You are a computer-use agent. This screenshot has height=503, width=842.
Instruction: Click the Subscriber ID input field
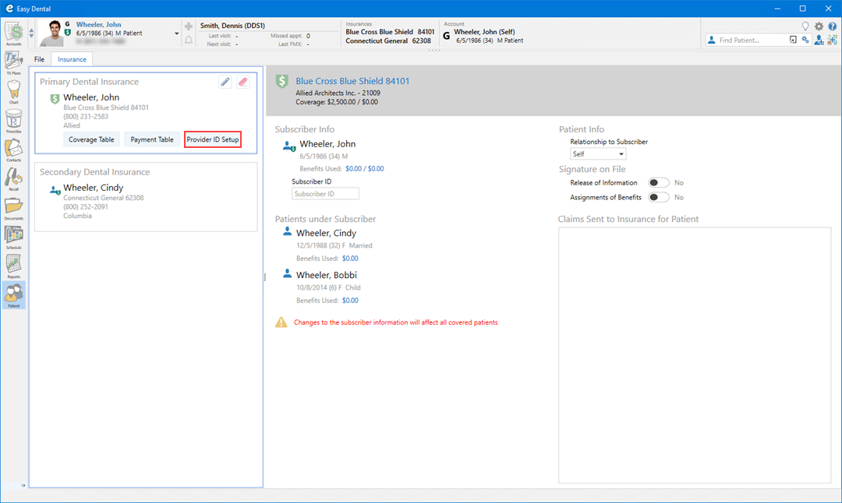tap(325, 194)
